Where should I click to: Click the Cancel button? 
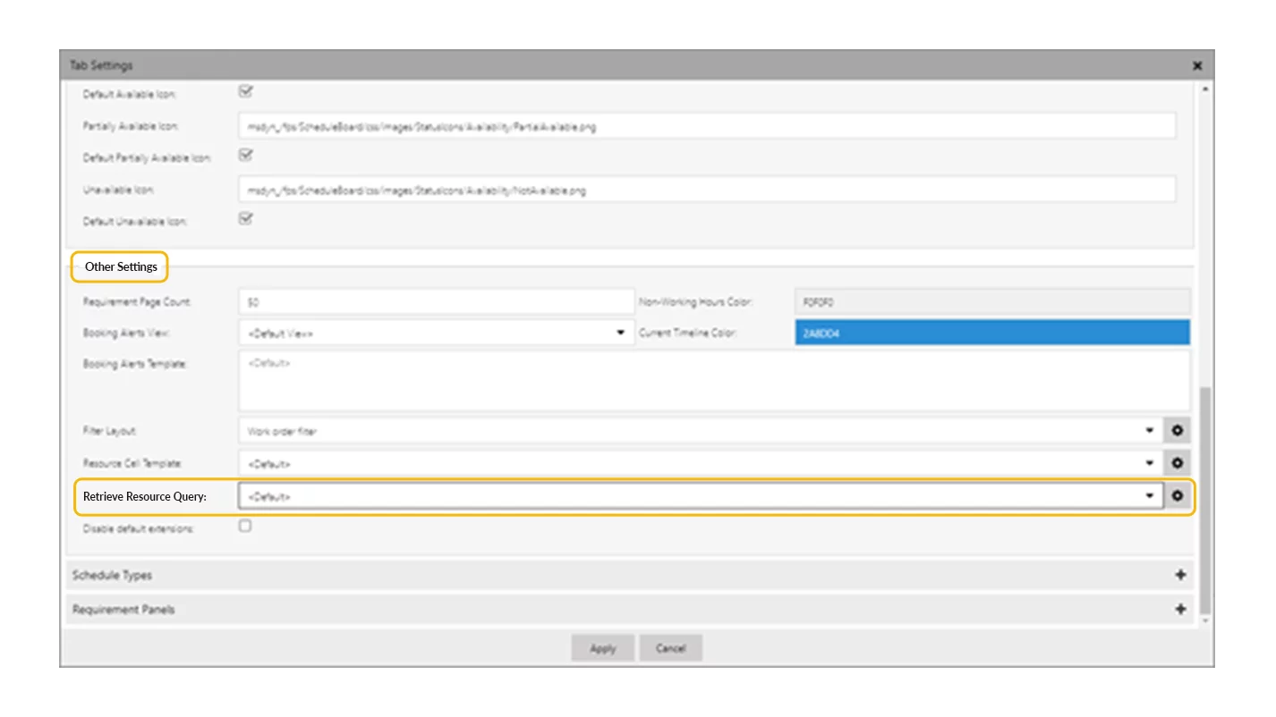tap(670, 648)
